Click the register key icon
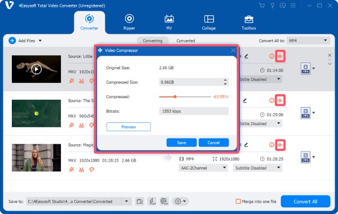The image size is (338, 214). coord(273,6)
